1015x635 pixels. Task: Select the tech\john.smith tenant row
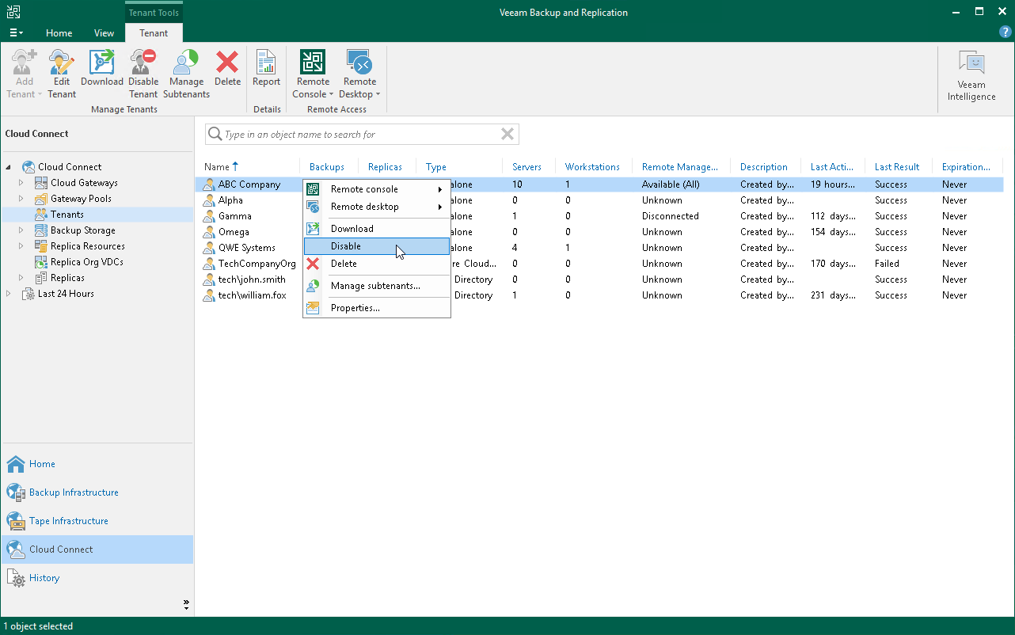pyautogui.click(x=600, y=279)
